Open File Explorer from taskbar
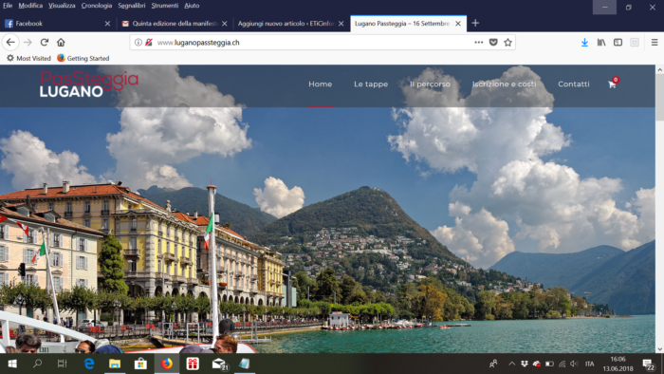Viewport: 664px width, 374px height. (115, 364)
